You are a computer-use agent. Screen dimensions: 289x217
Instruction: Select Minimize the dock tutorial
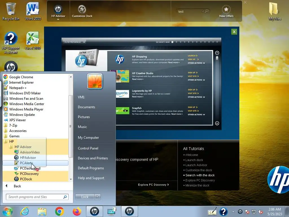(x=197, y=185)
